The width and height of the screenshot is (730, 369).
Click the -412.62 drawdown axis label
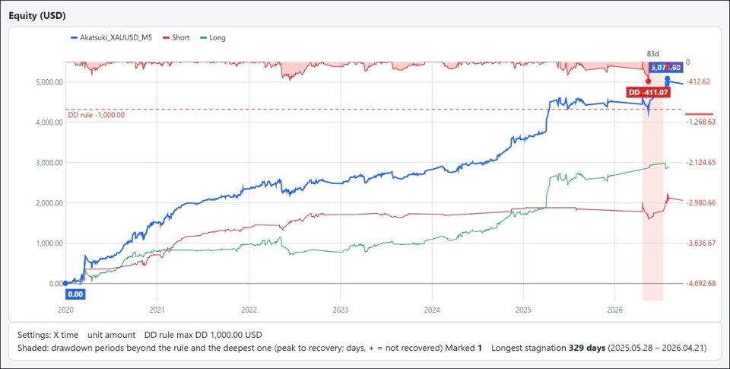pos(698,81)
